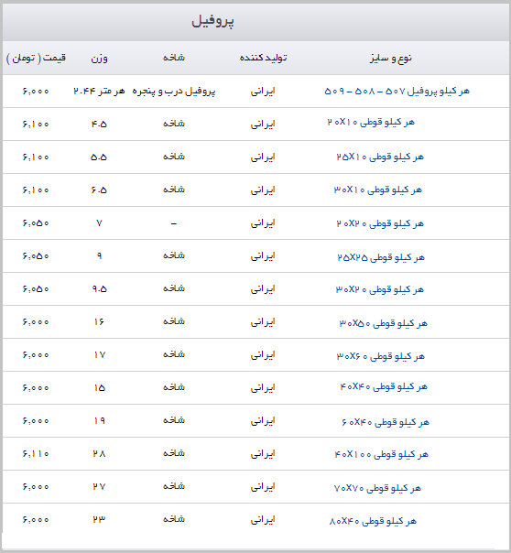
Task: Open the هر کیلو قوطی 25X25 link
Action: click(381, 258)
